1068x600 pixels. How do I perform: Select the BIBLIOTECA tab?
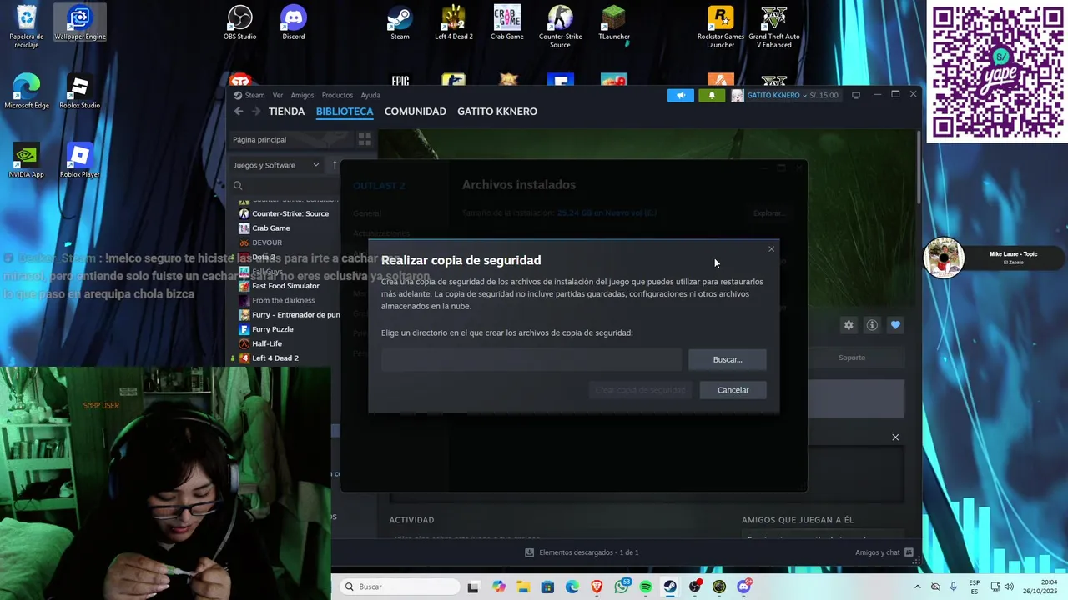pos(345,112)
